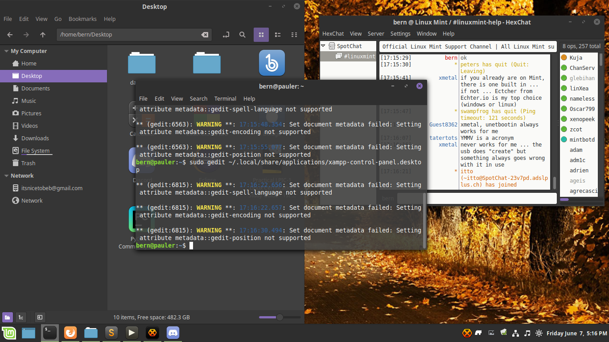Open the Terminal menu in terminal
The height and width of the screenshot is (342, 609).
[x=225, y=99]
